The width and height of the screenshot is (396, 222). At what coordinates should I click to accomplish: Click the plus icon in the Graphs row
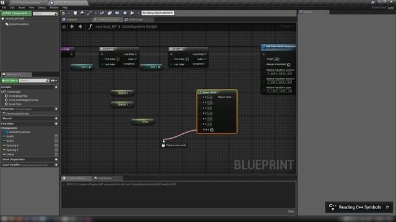[56, 87]
